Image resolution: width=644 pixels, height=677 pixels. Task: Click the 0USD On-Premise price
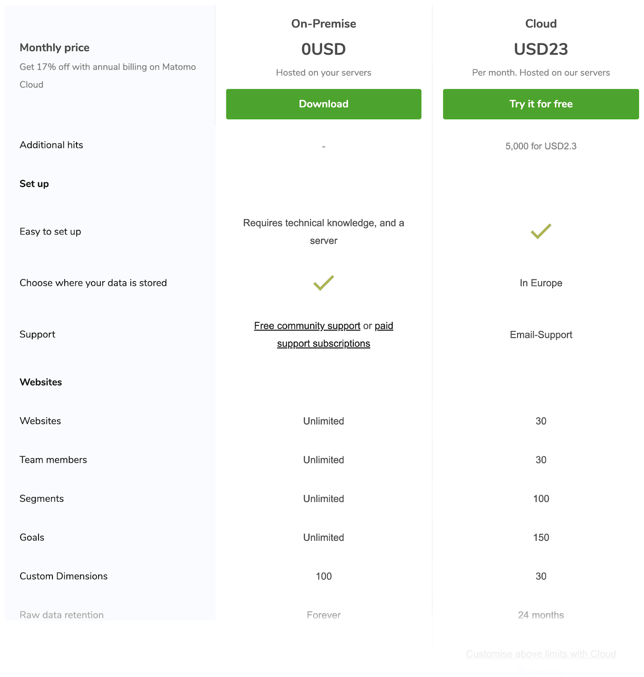pos(323,49)
